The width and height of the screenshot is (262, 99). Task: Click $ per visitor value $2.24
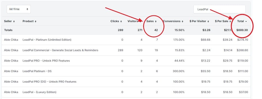[206, 50]
